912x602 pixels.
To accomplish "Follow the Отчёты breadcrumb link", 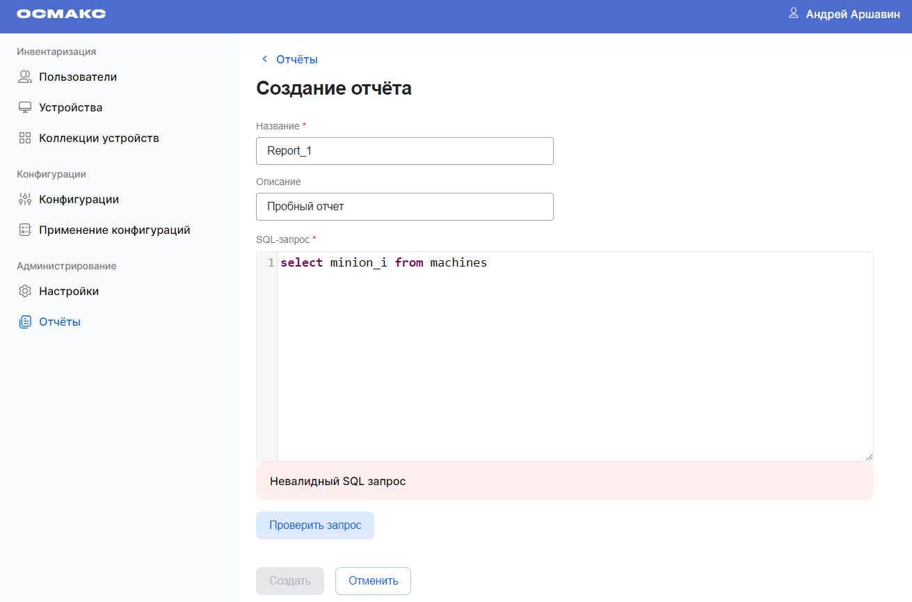I will pos(297,59).
